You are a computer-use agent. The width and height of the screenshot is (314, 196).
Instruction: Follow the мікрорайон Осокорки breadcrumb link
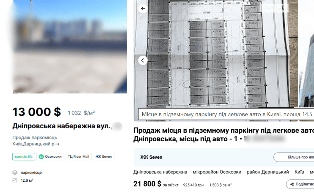[x=217, y=172]
